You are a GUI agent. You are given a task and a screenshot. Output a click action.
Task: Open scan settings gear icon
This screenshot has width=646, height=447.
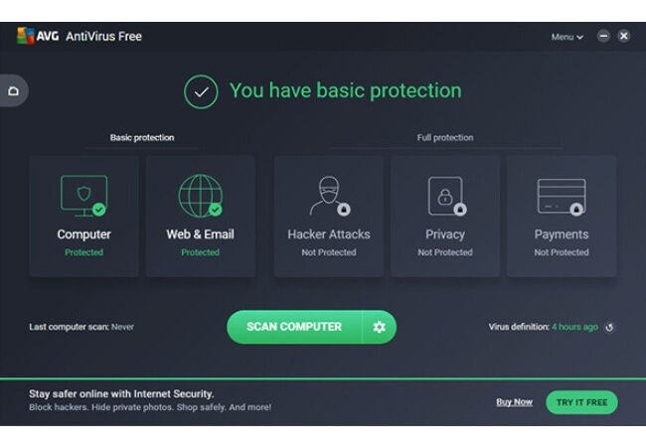point(379,327)
